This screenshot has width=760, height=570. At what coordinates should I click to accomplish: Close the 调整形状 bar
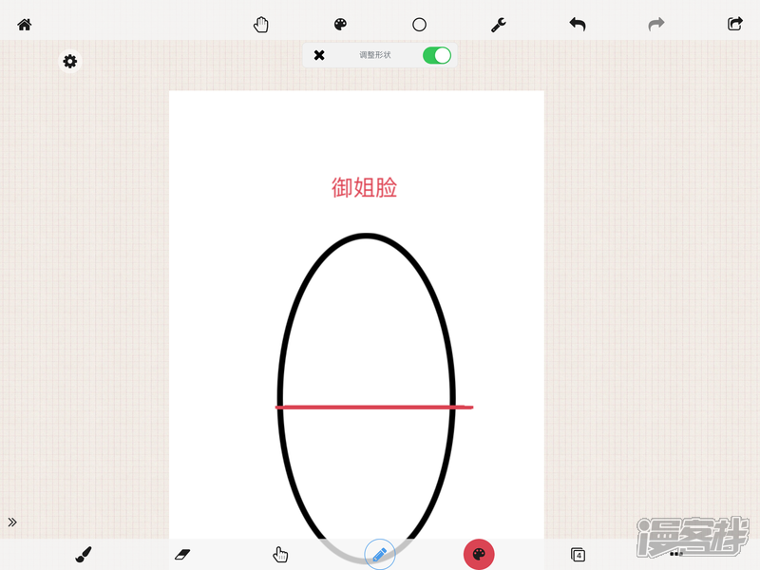click(319, 55)
